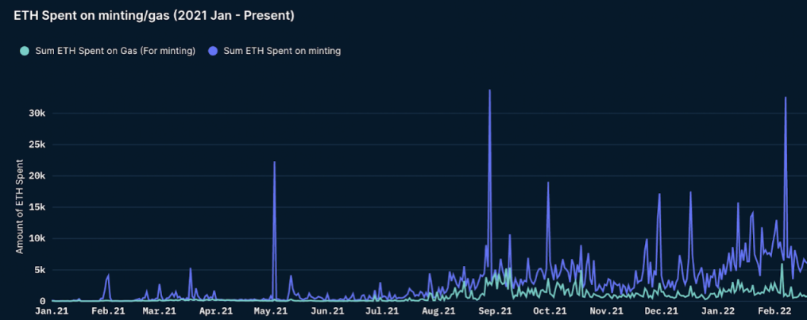The height and width of the screenshot is (320, 807).
Task: Click the chart title 'ETH Spent on minting/gas'
Action: [154, 15]
